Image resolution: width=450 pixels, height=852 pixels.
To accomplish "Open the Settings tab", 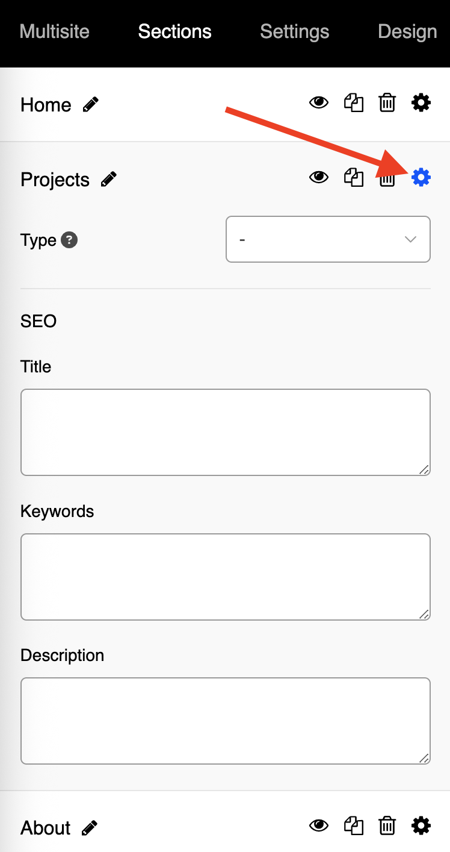I will point(295,31).
